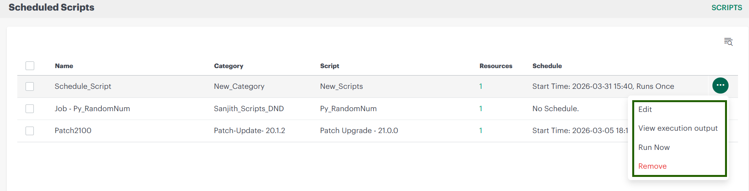
Task: Open the SCRIPTS link at top right
Action: [x=727, y=8]
